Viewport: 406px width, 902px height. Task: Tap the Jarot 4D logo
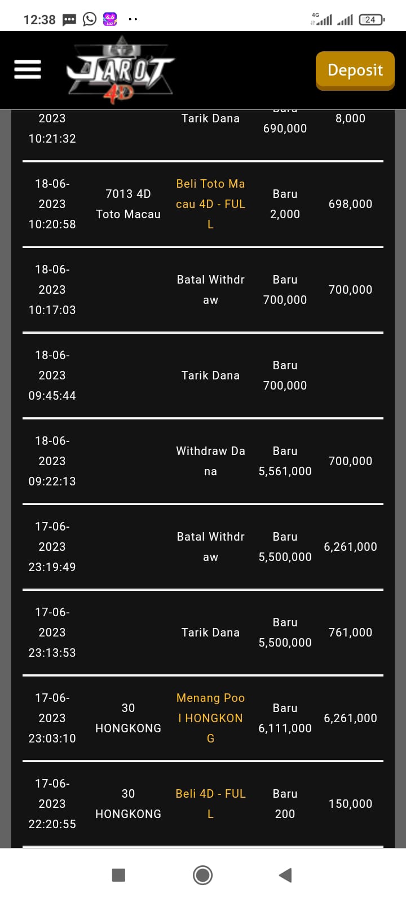pos(120,70)
